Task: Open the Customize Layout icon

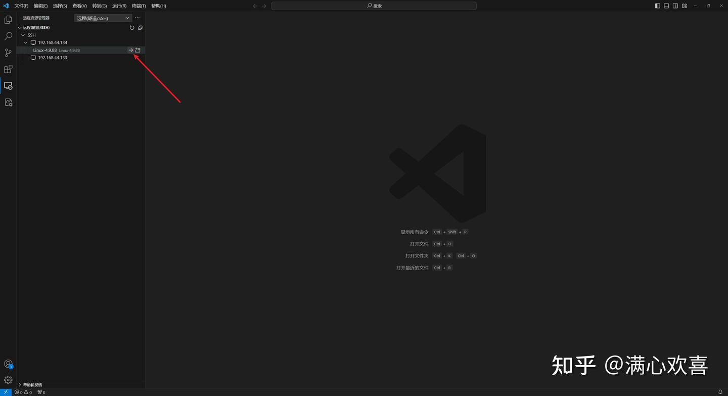Action: 684,6
